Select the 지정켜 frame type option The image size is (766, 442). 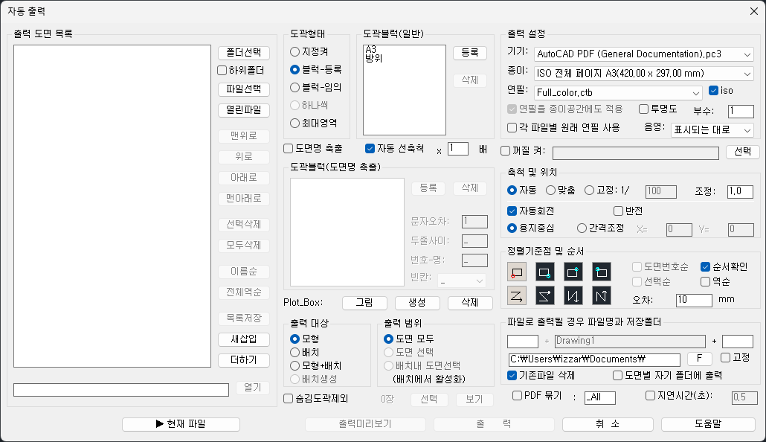(309, 51)
